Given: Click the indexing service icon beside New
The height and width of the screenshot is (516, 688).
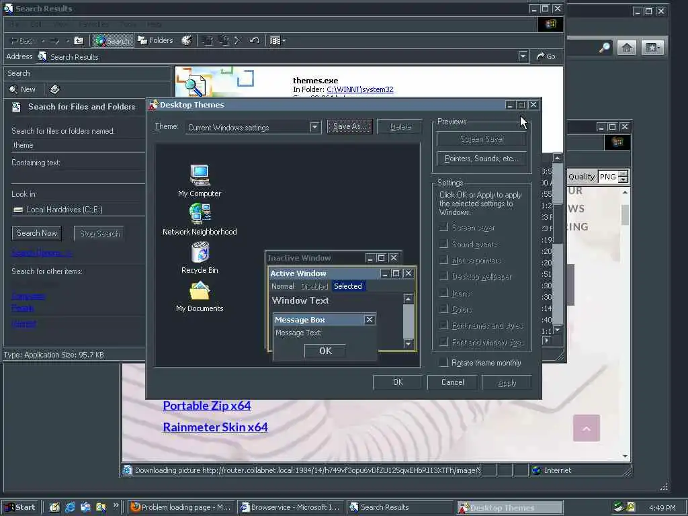Looking at the screenshot, I should [54, 89].
